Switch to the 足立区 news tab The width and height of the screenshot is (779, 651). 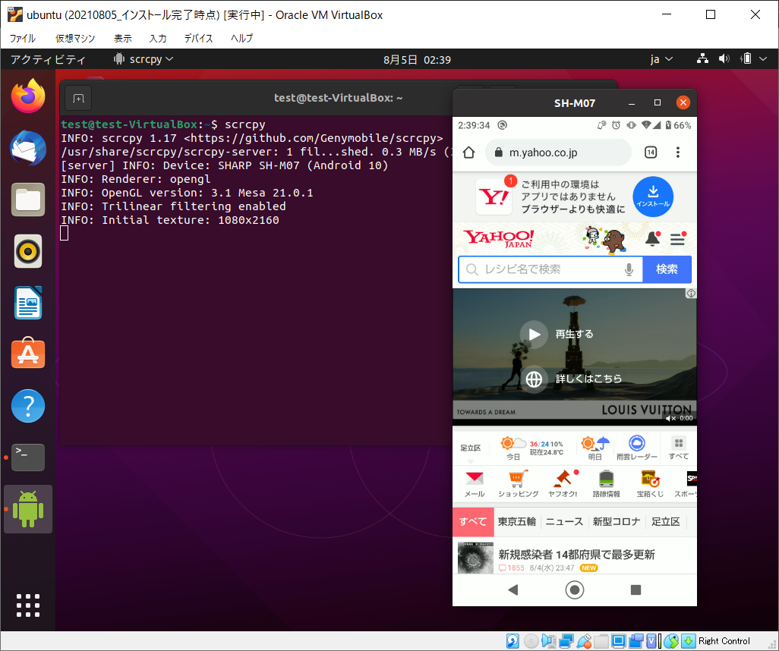[666, 522]
